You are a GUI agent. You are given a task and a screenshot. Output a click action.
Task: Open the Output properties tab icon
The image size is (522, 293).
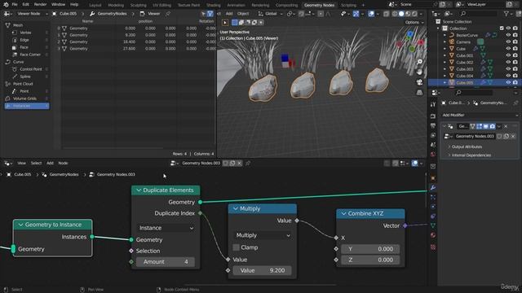433,126
